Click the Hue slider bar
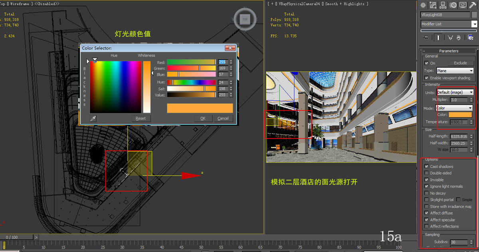 (192, 82)
